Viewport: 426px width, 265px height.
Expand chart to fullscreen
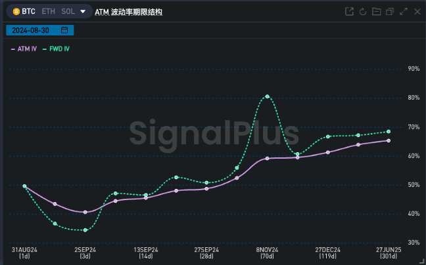(403, 12)
